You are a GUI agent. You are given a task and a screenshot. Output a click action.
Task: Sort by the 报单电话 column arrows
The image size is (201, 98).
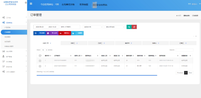point(98,56)
